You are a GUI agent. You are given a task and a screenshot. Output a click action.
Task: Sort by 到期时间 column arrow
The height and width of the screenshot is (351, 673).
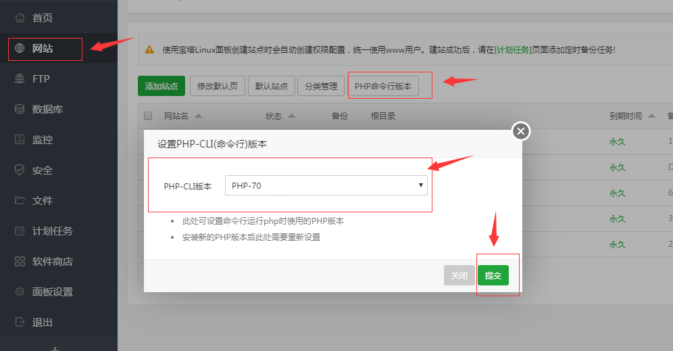pyautogui.click(x=651, y=116)
